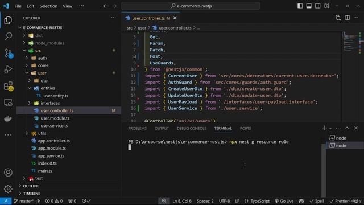
Task: Click Go Live in status bar
Action: (x=284, y=201)
